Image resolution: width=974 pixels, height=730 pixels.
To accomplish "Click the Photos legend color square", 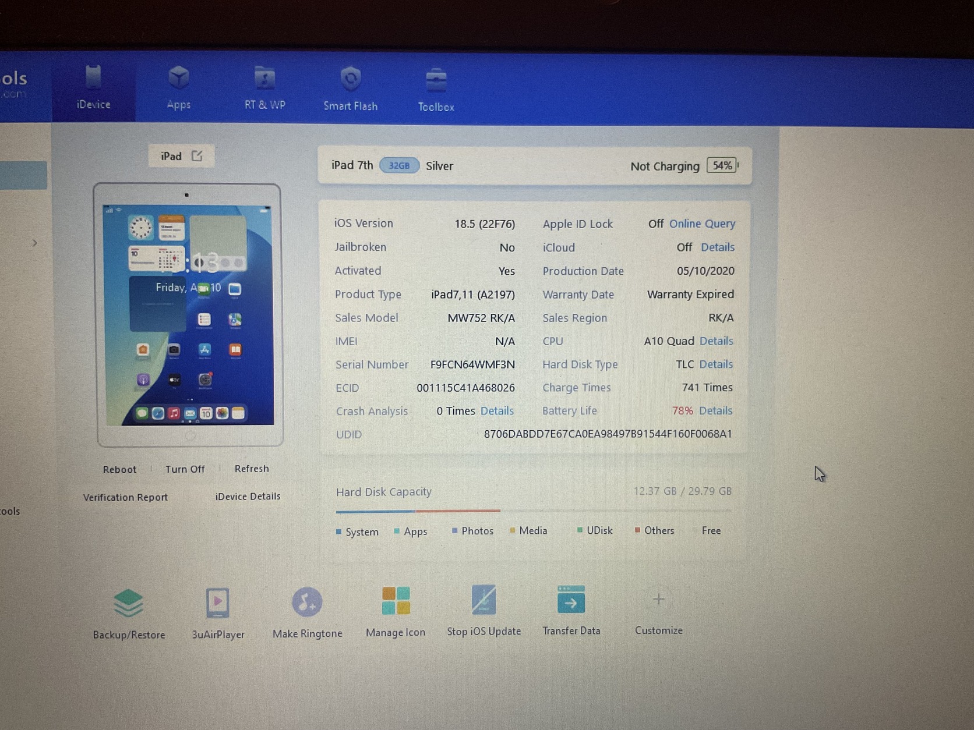I will [x=454, y=530].
